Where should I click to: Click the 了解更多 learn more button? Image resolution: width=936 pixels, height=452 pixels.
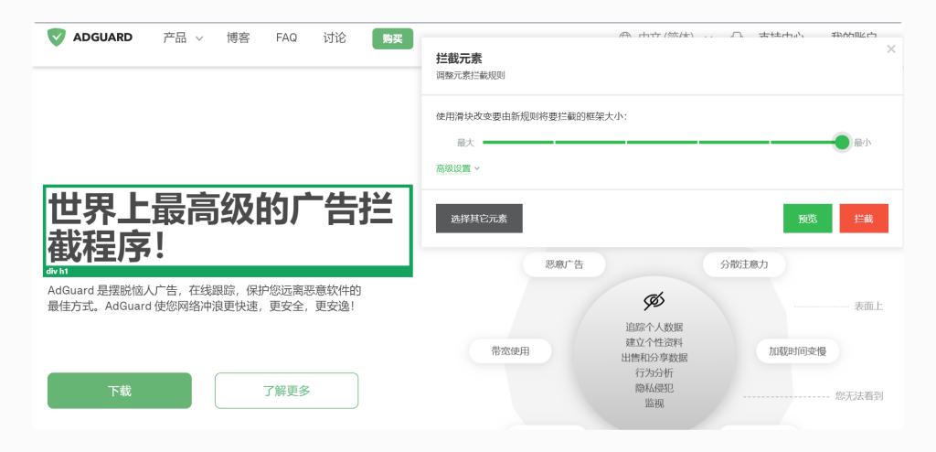click(x=286, y=391)
